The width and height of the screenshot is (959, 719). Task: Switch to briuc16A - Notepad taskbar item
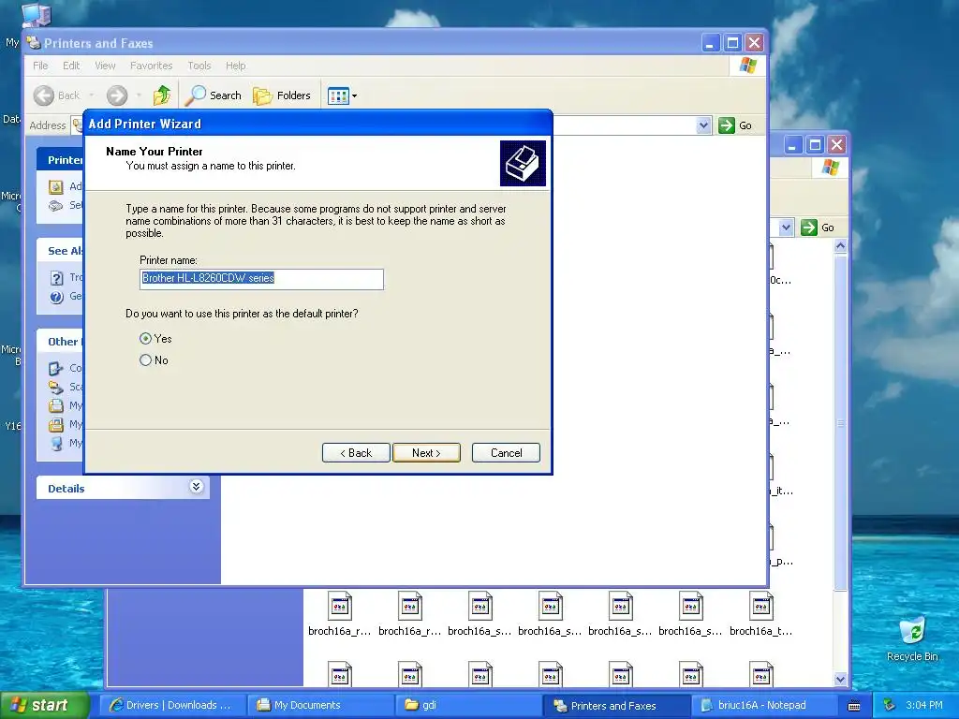tap(766, 706)
